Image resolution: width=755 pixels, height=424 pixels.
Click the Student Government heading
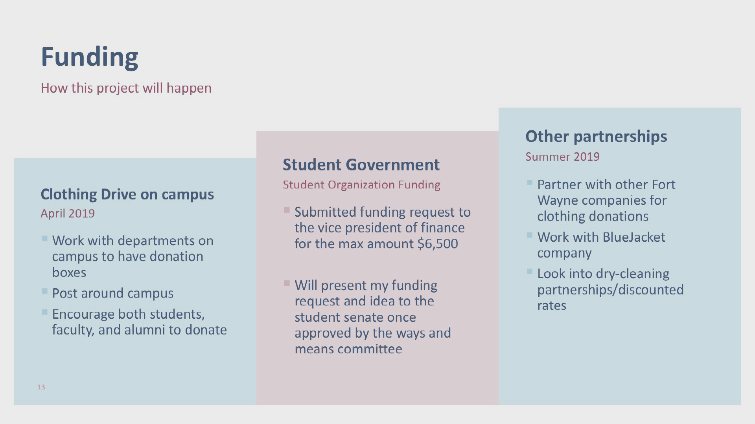361,165
